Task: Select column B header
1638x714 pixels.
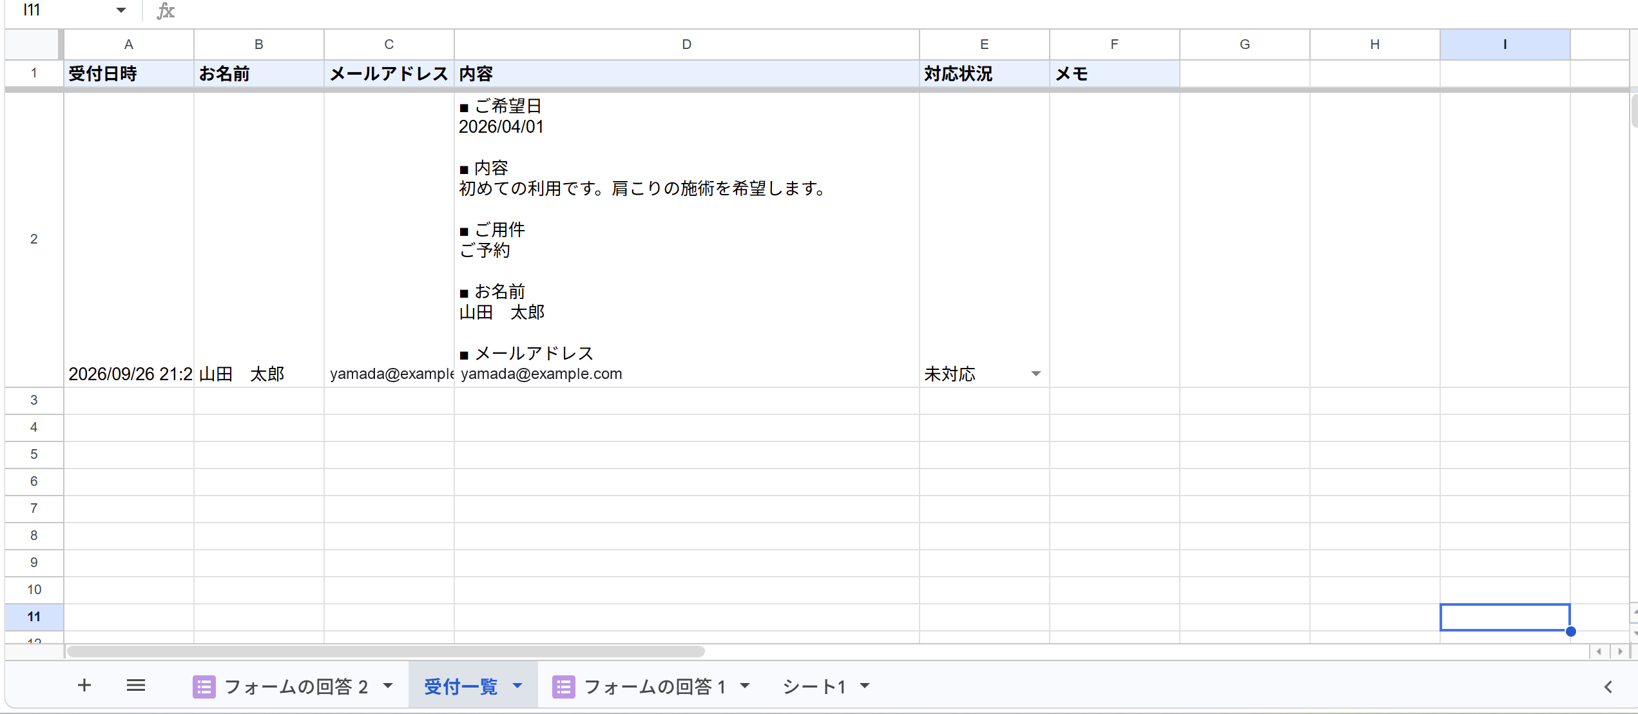Action: (259, 44)
